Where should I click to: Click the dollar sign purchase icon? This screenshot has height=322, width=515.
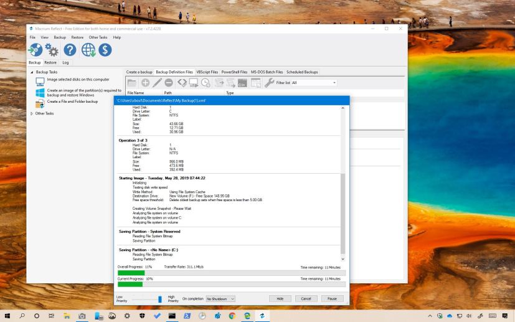[x=105, y=50]
